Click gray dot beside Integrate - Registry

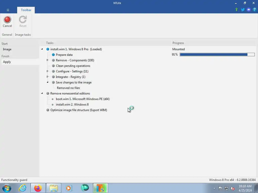click(53, 77)
